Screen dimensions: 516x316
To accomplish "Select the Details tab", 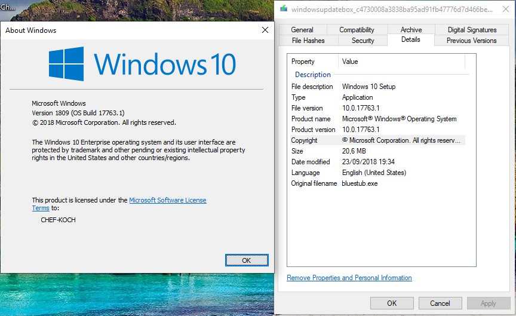I will (411, 39).
